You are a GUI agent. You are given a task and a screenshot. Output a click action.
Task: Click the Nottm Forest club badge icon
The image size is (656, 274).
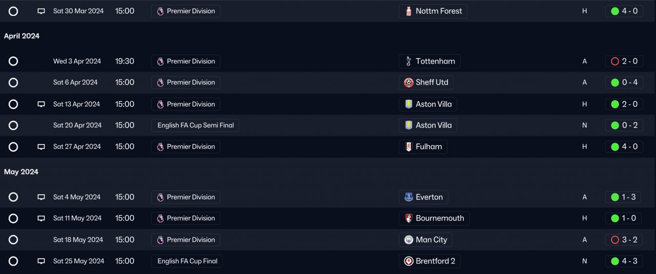pyautogui.click(x=408, y=11)
